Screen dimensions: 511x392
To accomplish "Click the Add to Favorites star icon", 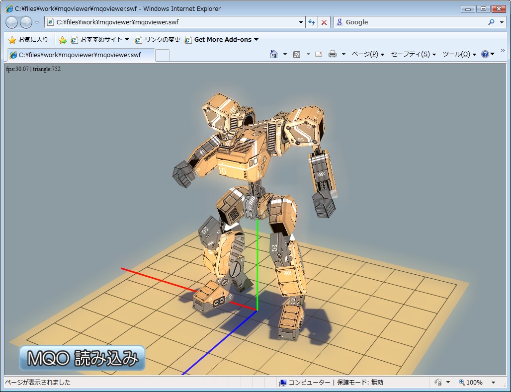I will pos(63,40).
